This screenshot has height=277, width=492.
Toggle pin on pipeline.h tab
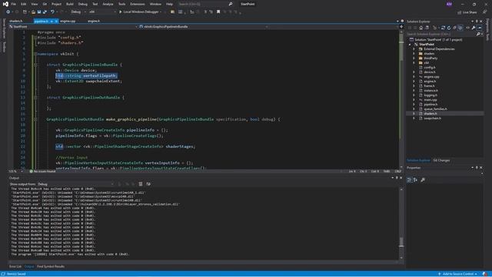pyautogui.click(x=52, y=22)
